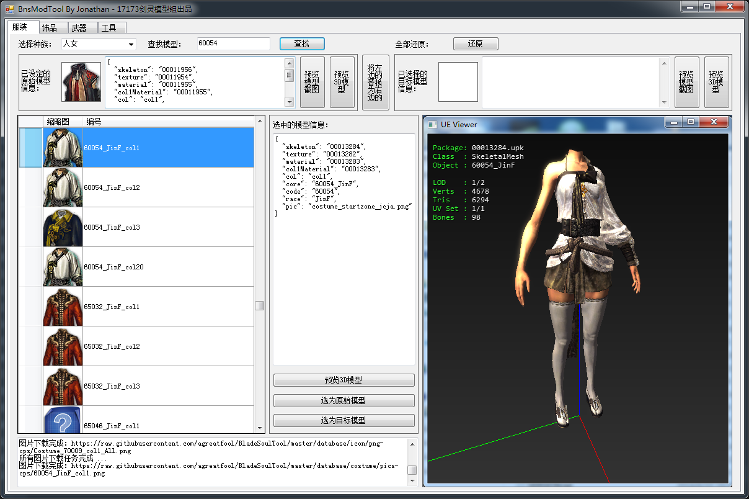Click the empty target model info text box

[x=571, y=82]
